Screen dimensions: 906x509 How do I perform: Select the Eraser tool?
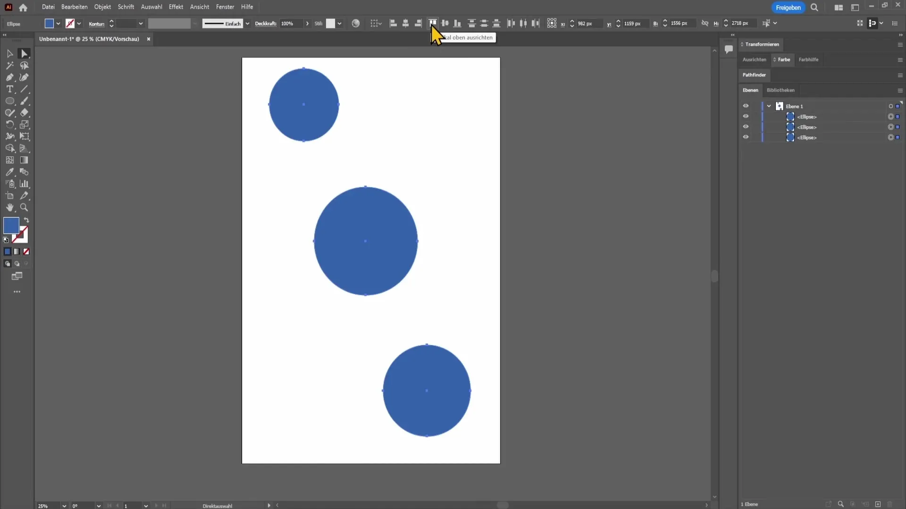(x=24, y=113)
